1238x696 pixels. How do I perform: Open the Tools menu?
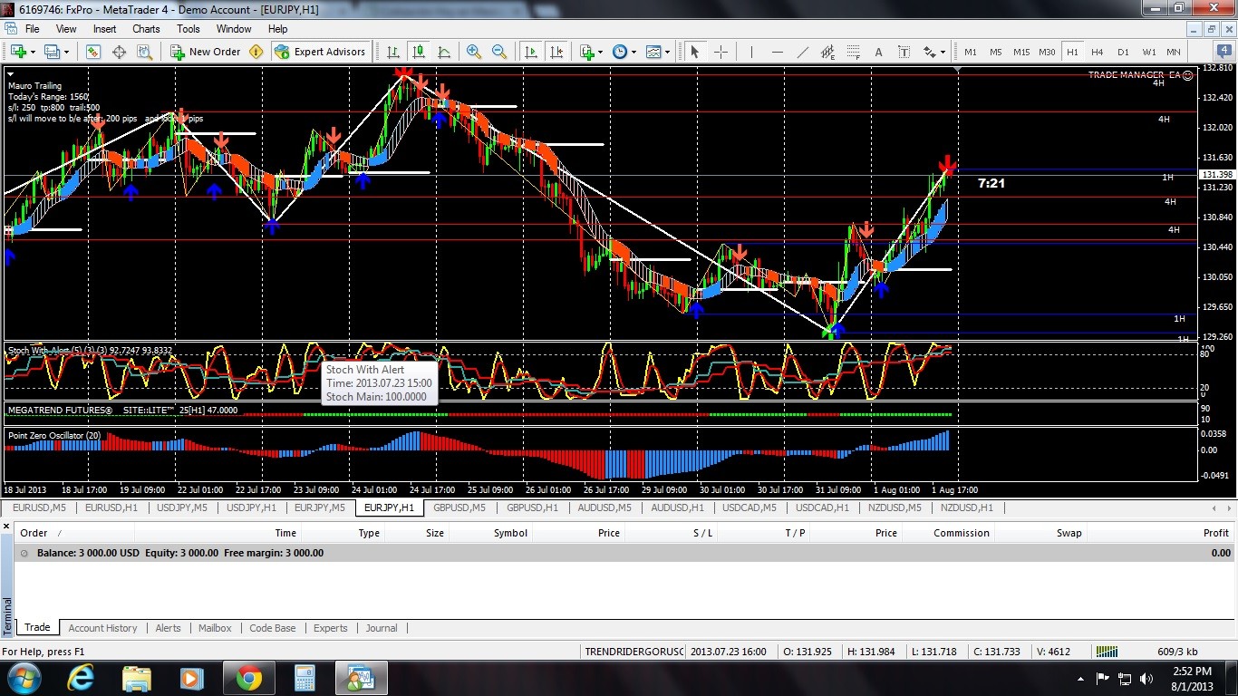(189, 29)
